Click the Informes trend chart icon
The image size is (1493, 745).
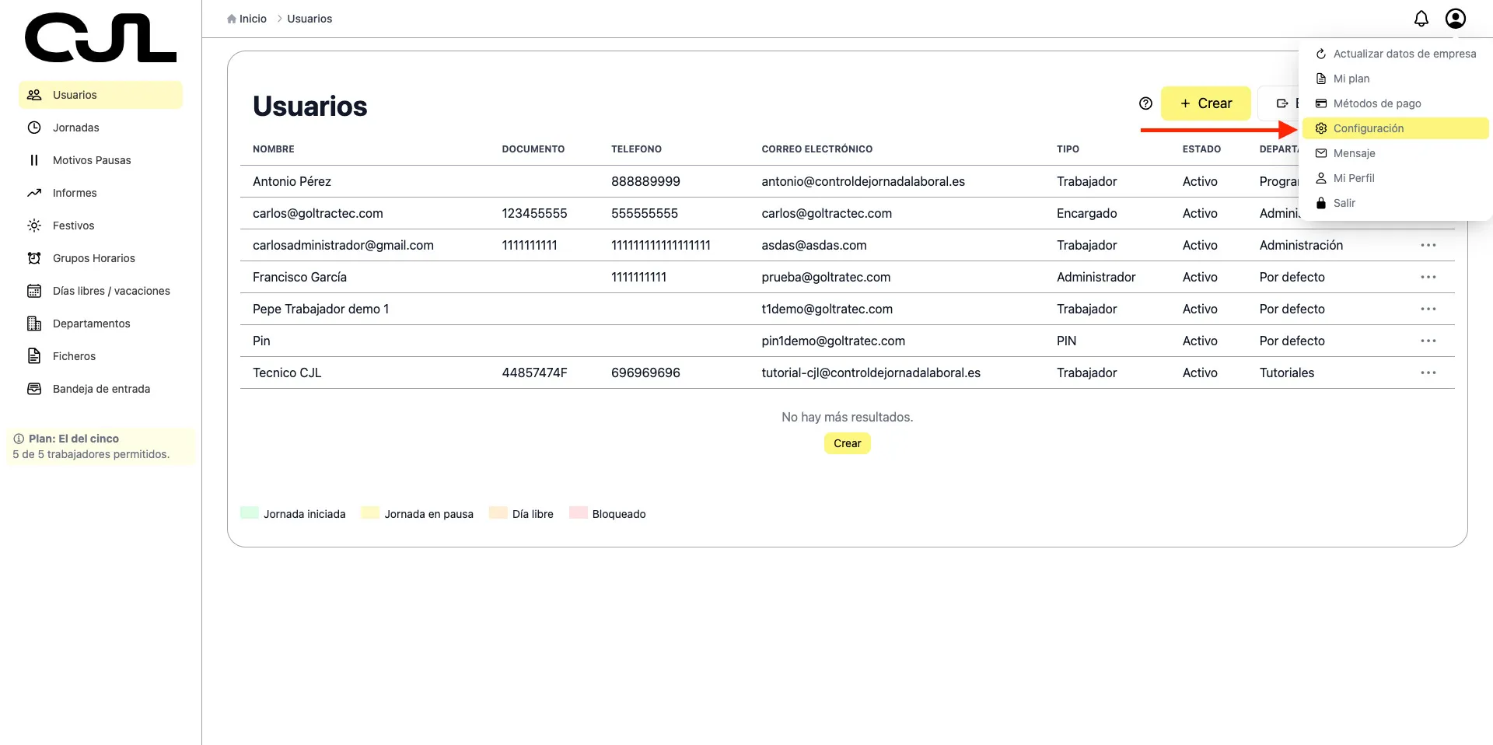tap(34, 193)
